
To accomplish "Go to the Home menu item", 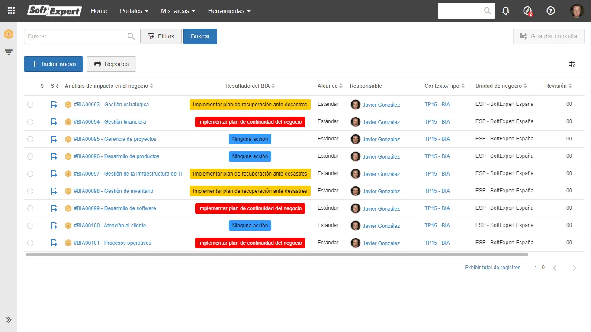I will [x=99, y=11].
